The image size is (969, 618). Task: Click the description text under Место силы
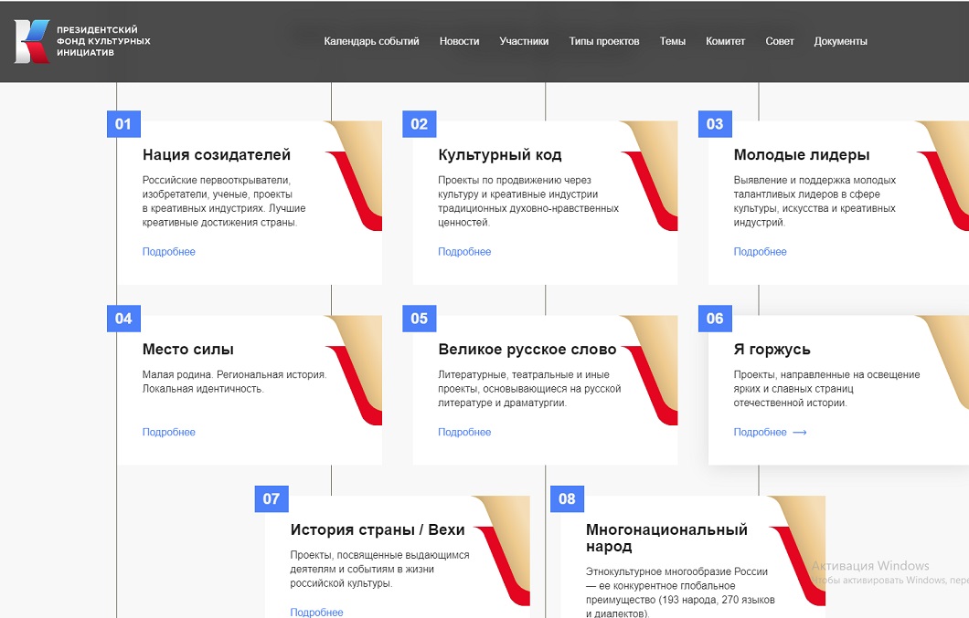pos(234,382)
